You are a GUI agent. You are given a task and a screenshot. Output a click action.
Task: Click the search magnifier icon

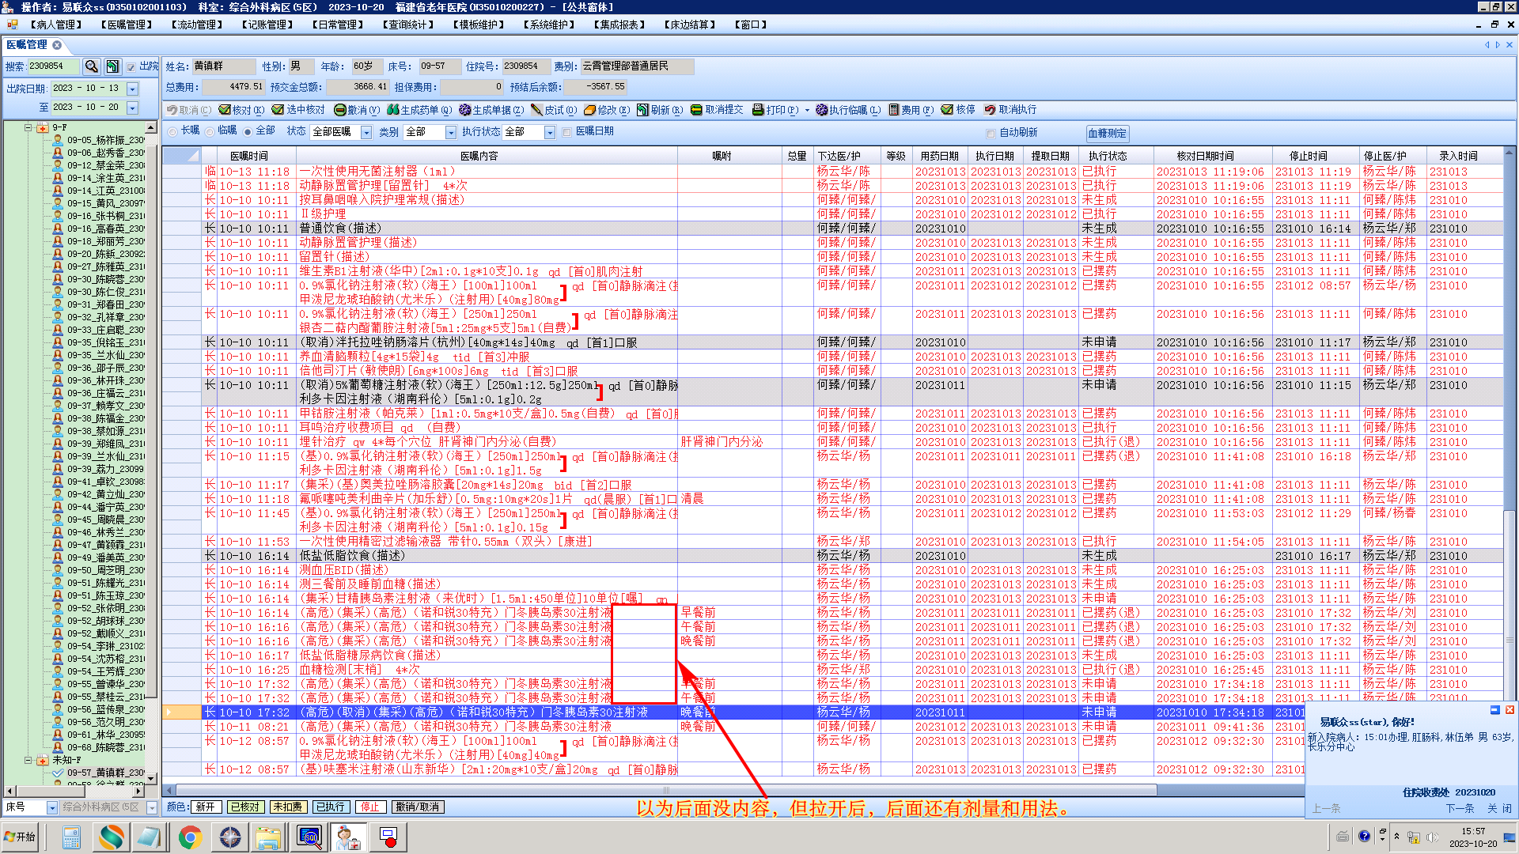(x=92, y=66)
